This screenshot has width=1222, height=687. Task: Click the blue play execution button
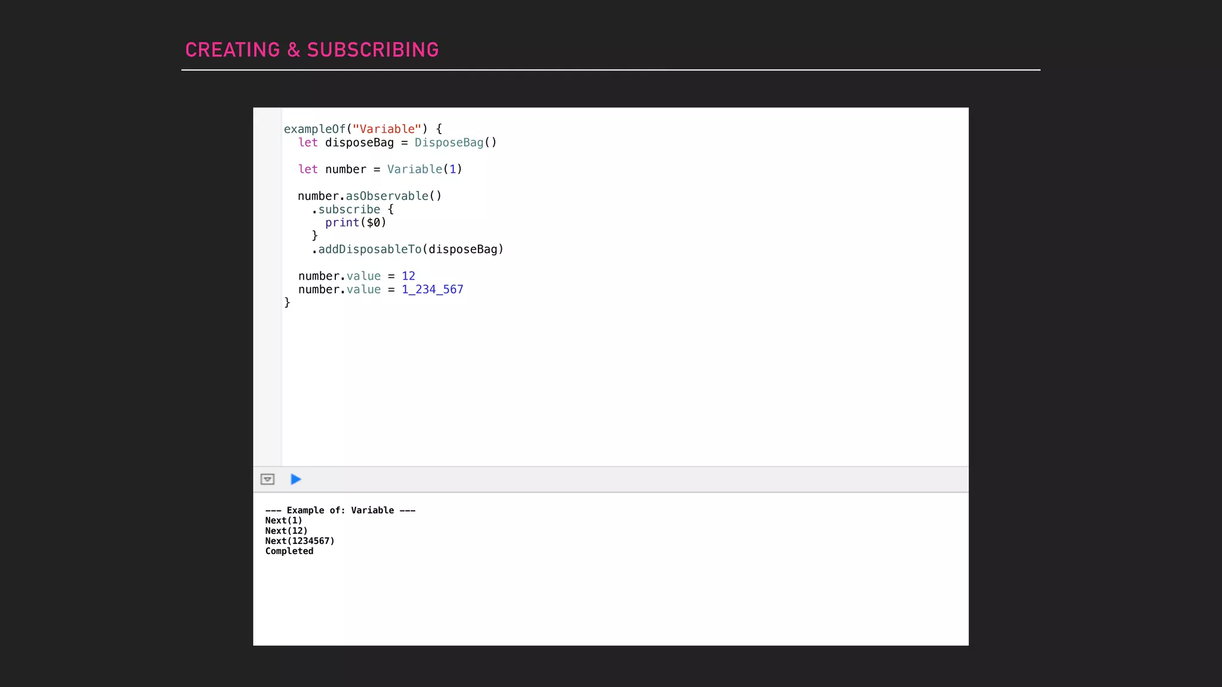295,479
